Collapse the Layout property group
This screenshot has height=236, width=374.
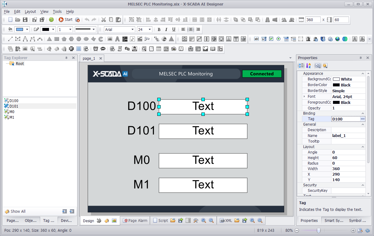[x=363, y=147]
